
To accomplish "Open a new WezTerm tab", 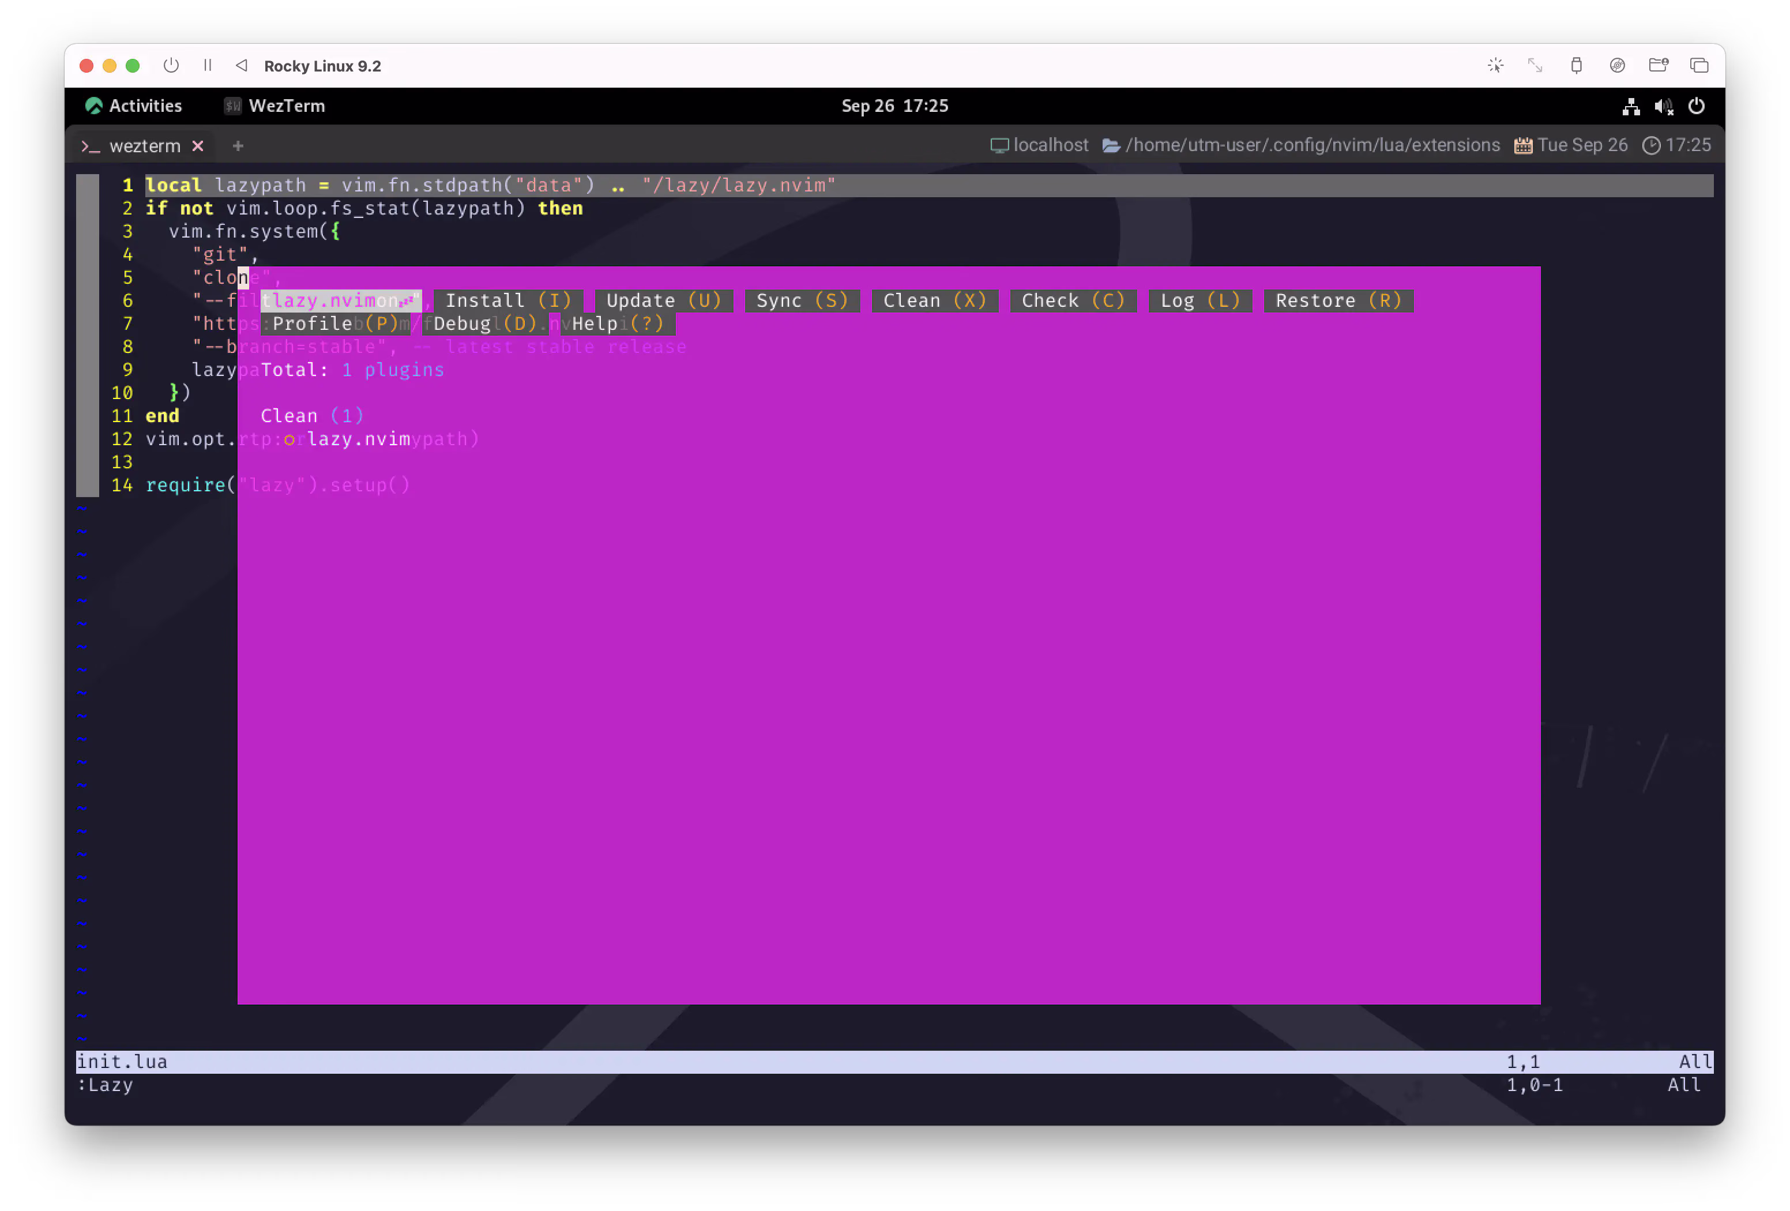I will [x=238, y=145].
